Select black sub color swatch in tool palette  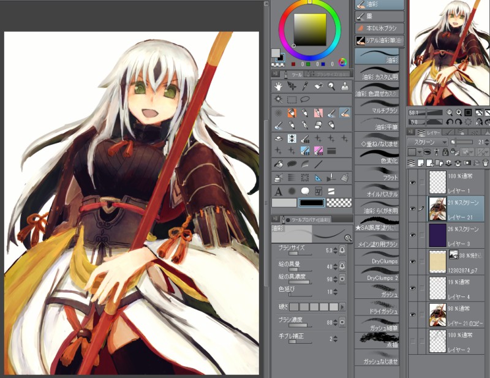[312, 203]
